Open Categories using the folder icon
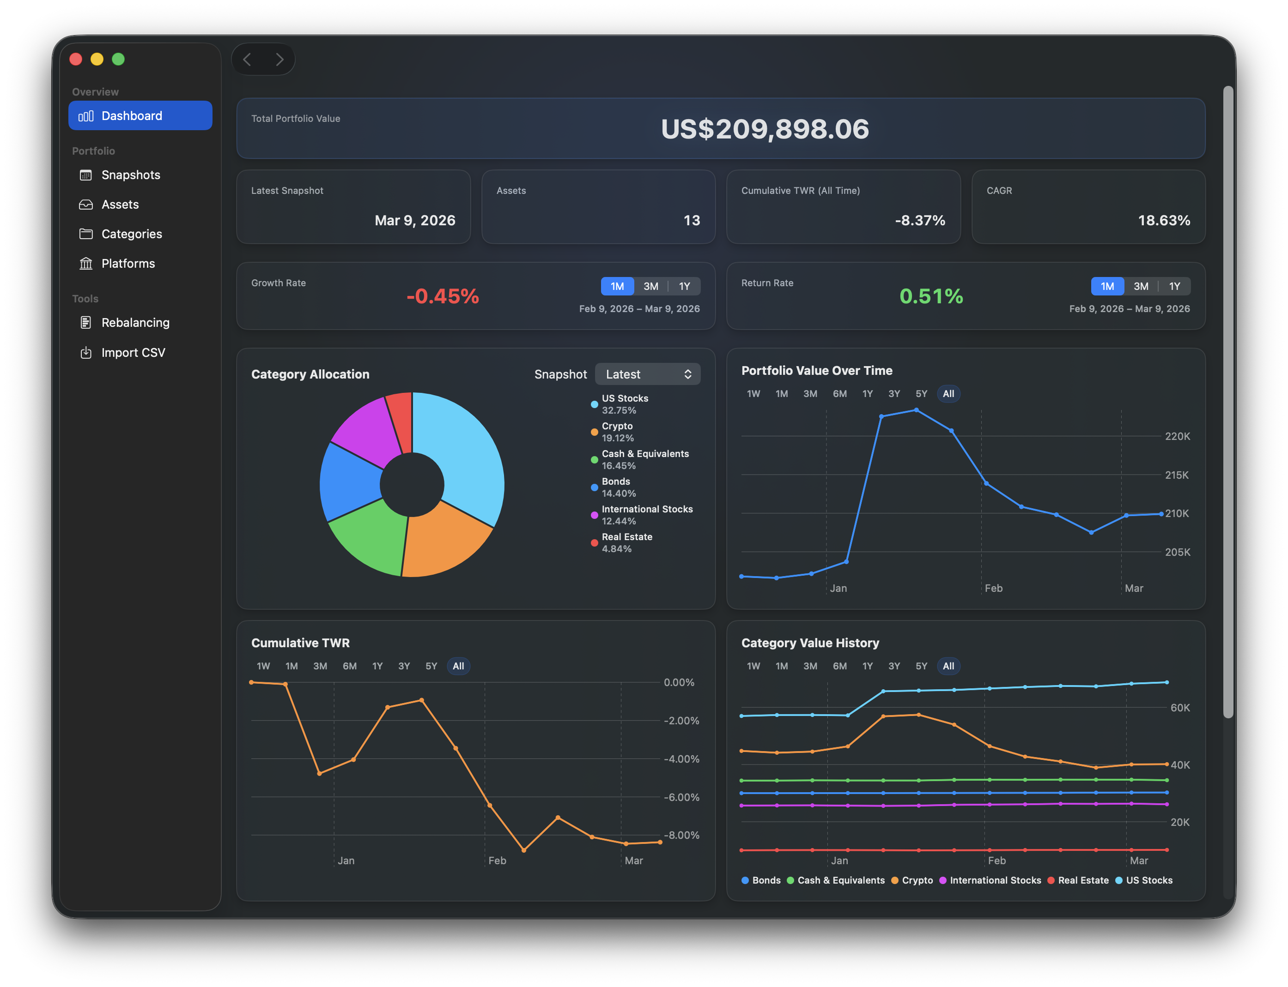1288x987 pixels. pos(86,234)
